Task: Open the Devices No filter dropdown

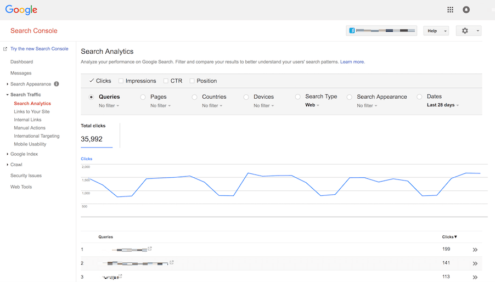Action: pyautogui.click(x=263, y=106)
